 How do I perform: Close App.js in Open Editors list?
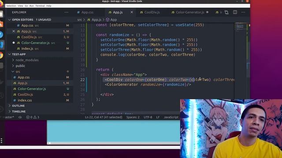pyautogui.click(x=14, y=31)
